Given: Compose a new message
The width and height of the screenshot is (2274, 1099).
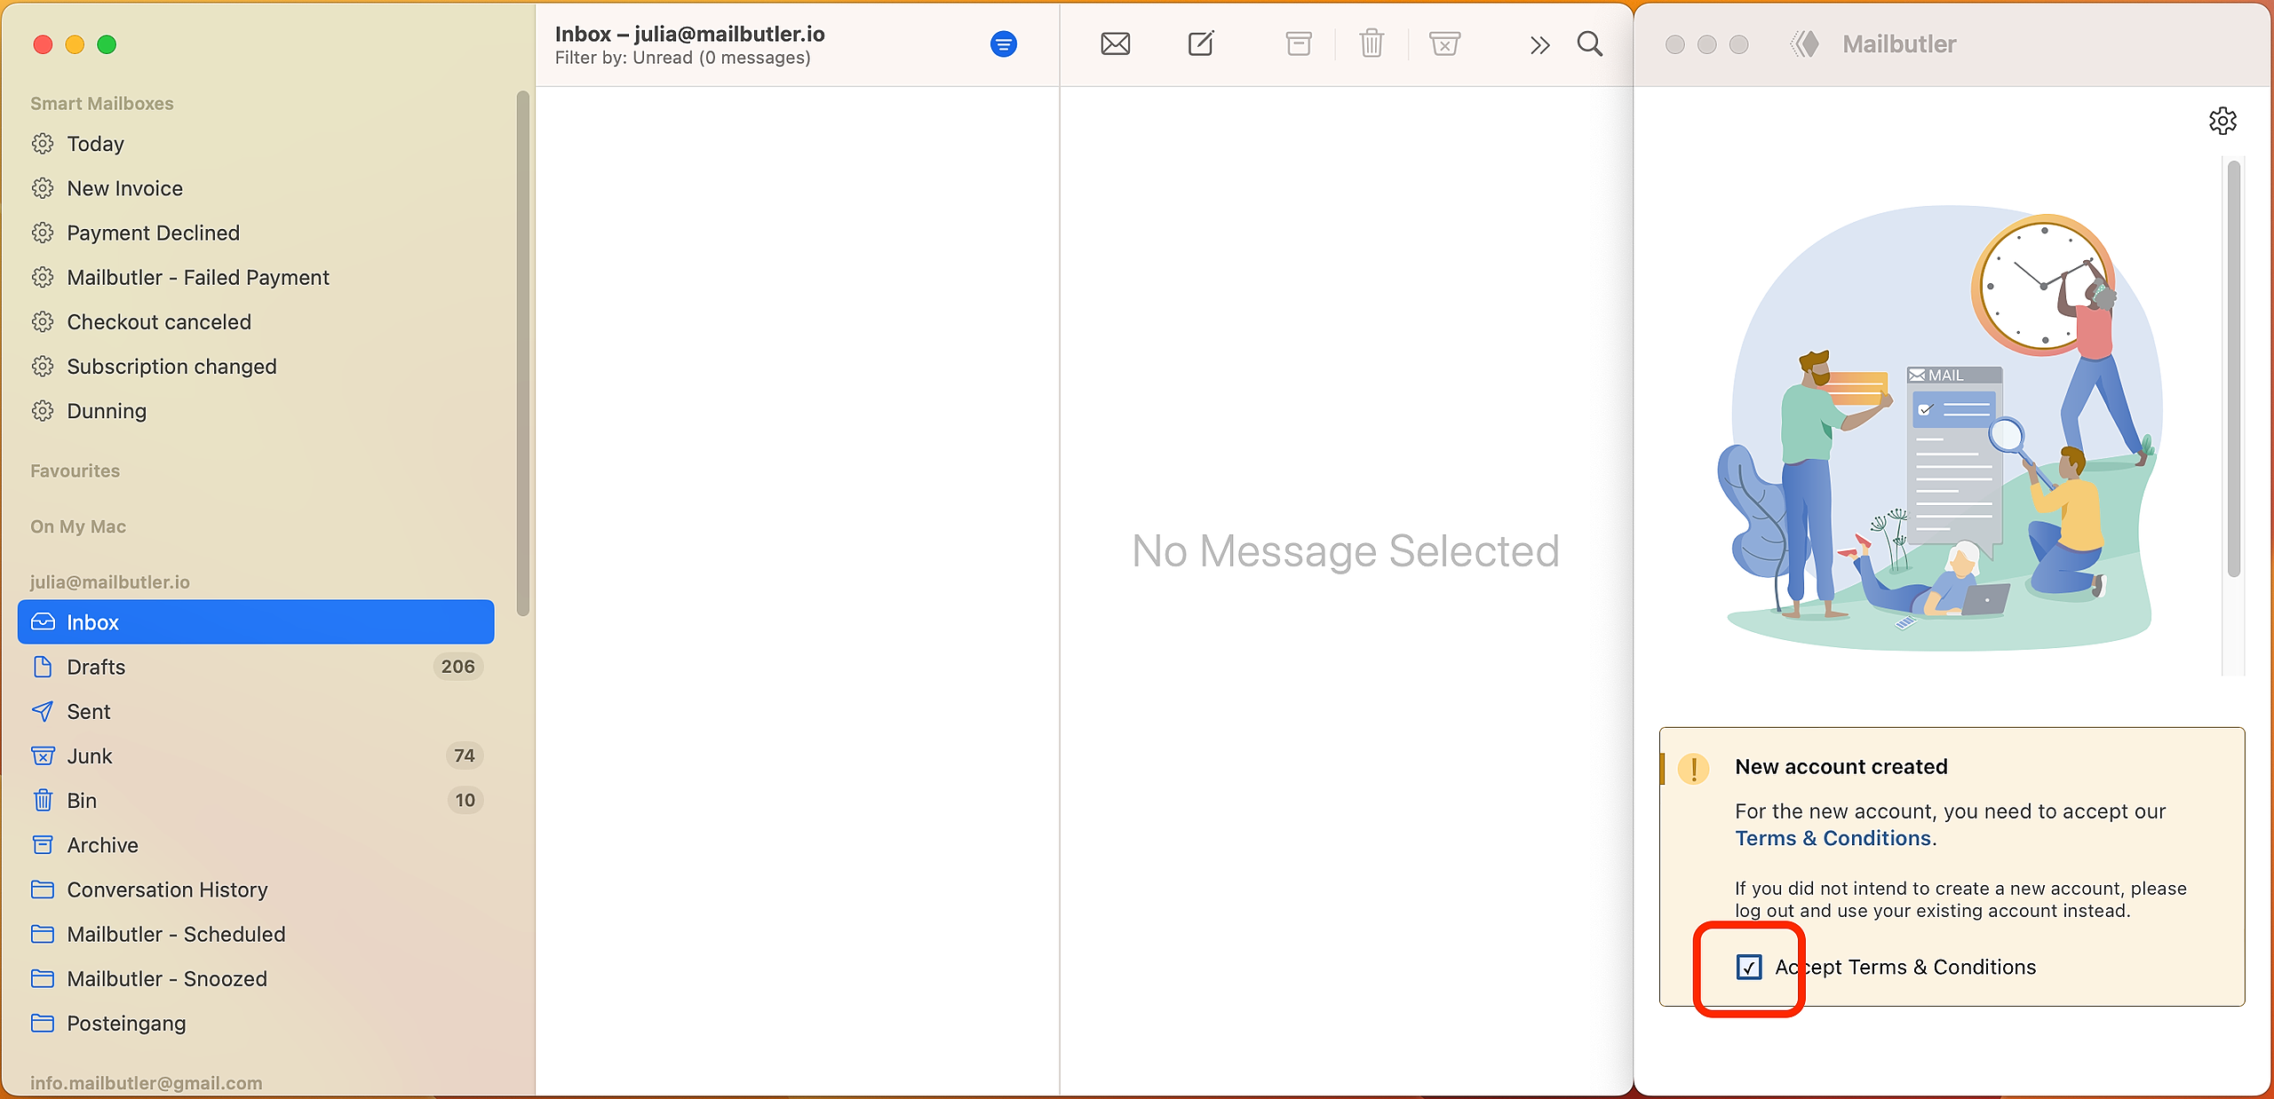Looking at the screenshot, I should [1201, 43].
